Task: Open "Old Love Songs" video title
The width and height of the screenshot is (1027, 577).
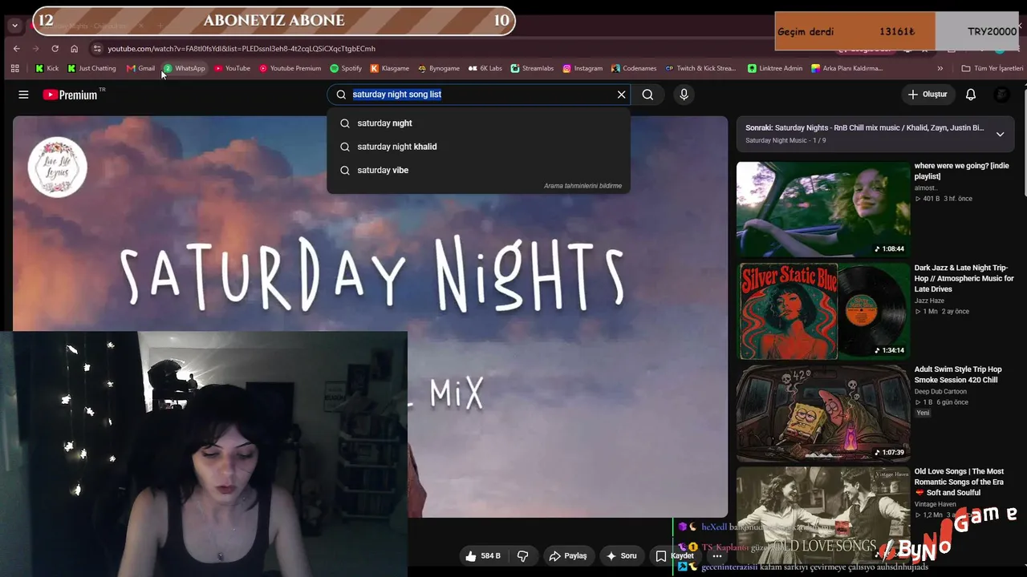Action: pyautogui.click(x=959, y=482)
